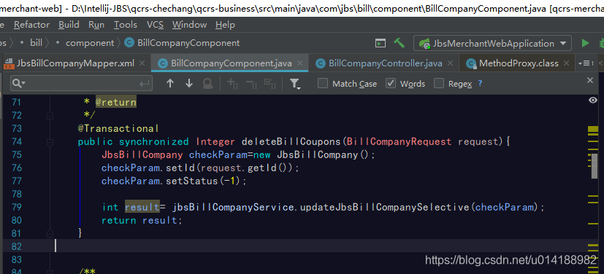Viewport: 604px width, 274px height.
Task: Collapse deleteBillCoupons method fold at line 74
Action: [50, 143]
